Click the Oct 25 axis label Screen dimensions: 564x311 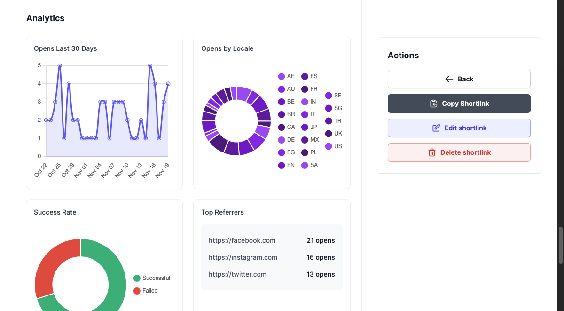coord(55,170)
